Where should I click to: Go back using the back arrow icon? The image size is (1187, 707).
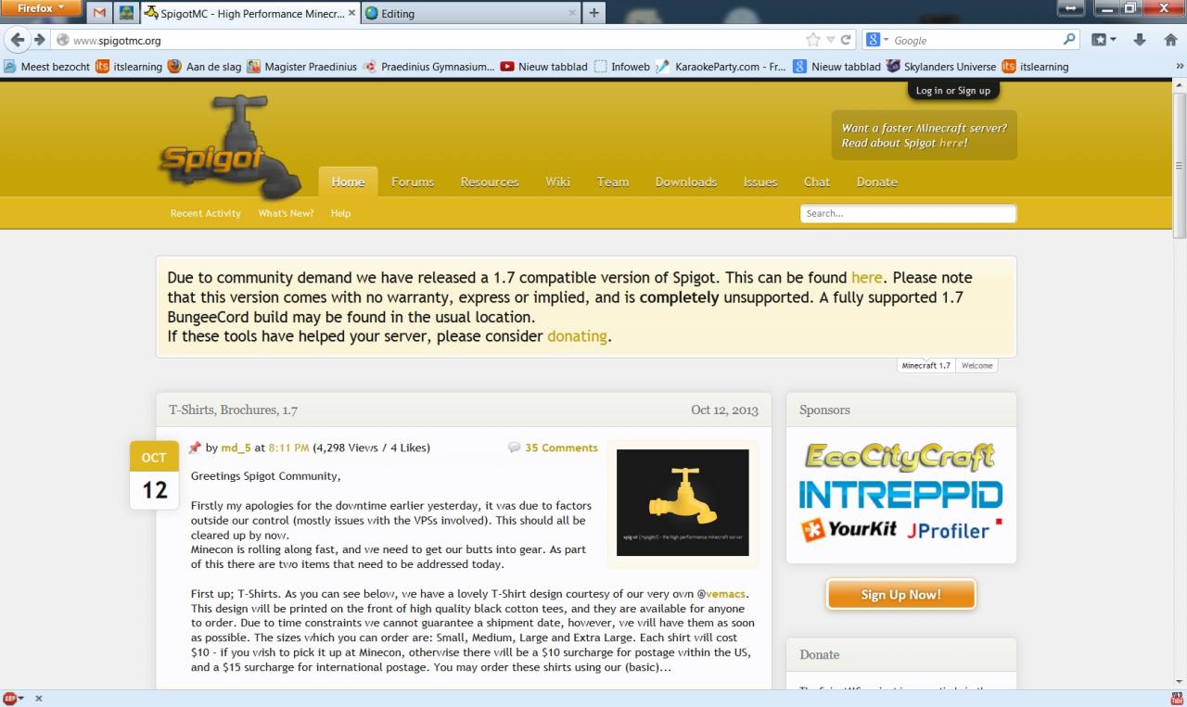point(17,39)
